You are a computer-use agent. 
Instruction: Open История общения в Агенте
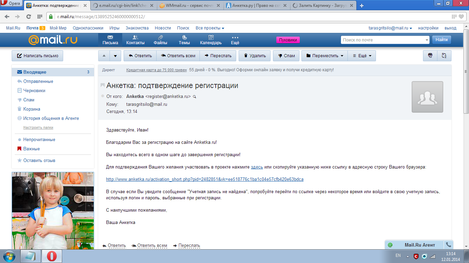point(51,118)
